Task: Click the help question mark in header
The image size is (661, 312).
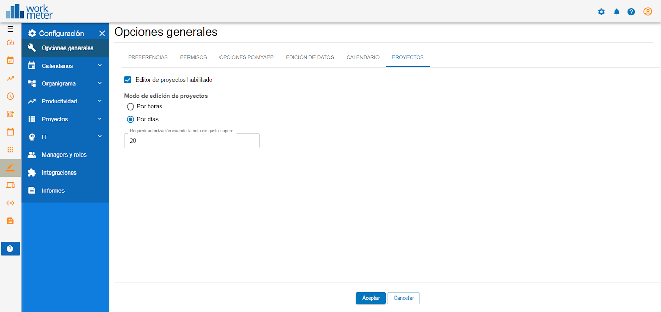Action: click(x=631, y=12)
